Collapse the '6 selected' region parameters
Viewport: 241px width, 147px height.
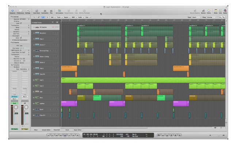[x=11, y=16]
